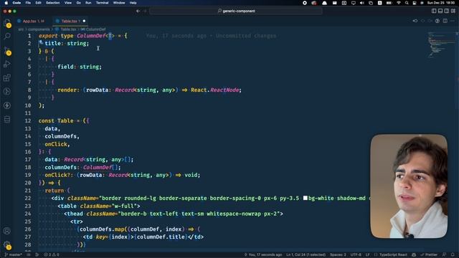
Task: Open the Extensions view
Action: (x=7, y=78)
